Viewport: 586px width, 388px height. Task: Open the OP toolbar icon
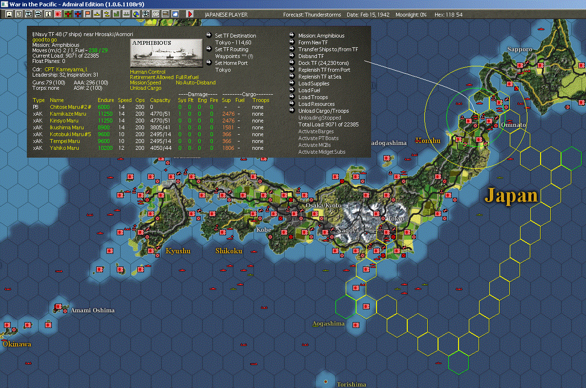click(155, 14)
